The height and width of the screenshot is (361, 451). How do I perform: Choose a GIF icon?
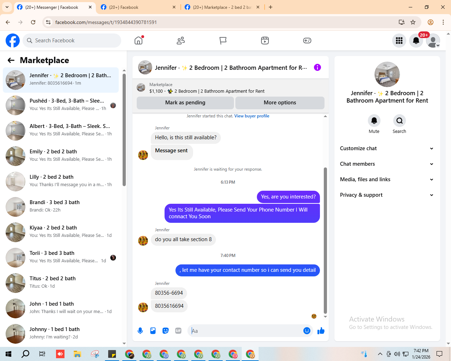(x=178, y=331)
